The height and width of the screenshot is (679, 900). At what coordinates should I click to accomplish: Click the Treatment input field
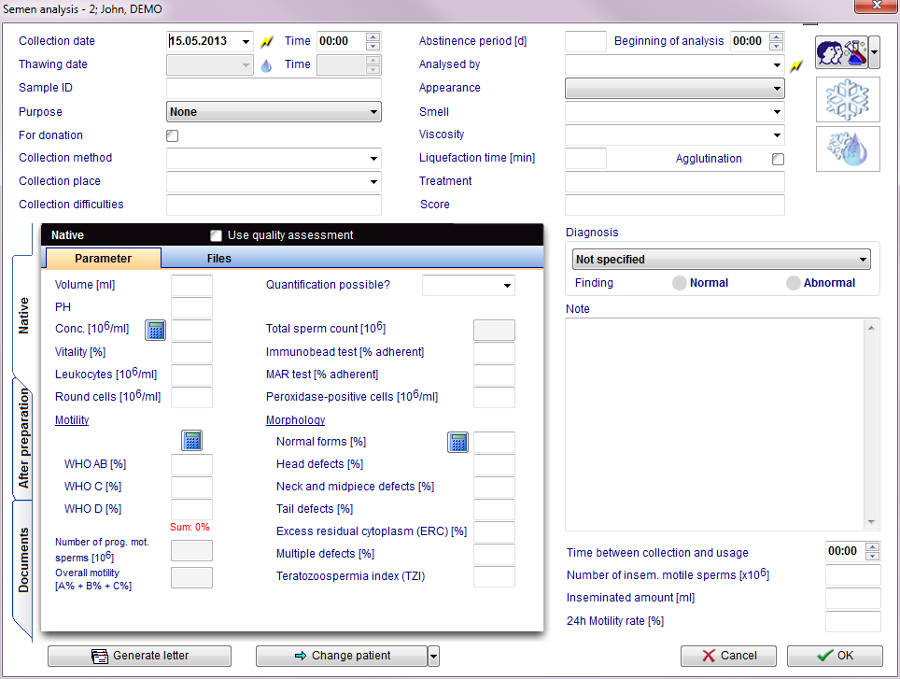point(674,182)
